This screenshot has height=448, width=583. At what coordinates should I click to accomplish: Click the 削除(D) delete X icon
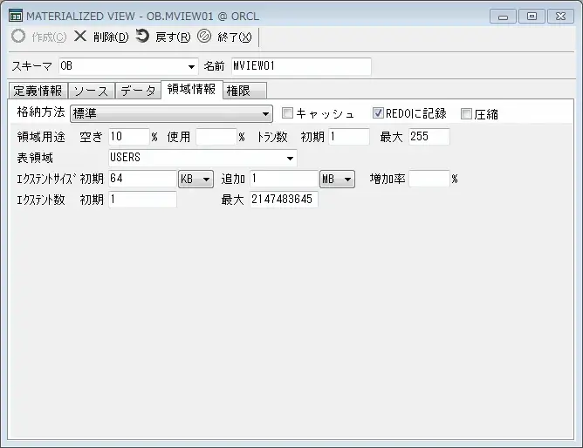(80, 37)
